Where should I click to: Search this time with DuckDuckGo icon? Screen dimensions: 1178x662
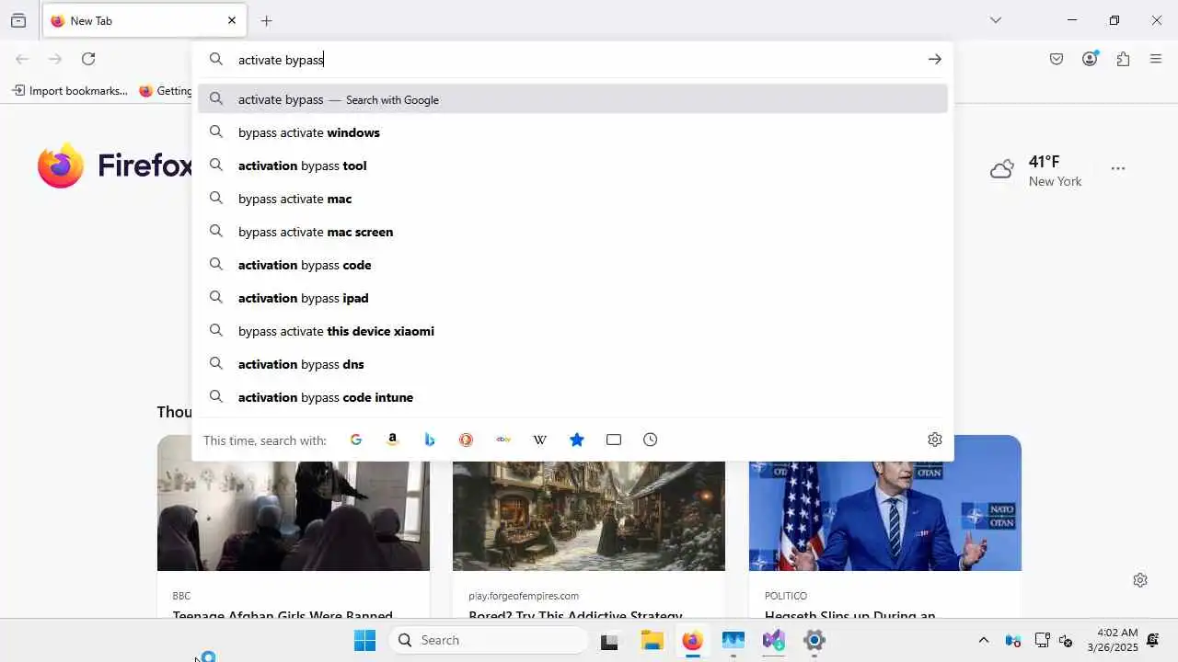click(467, 439)
